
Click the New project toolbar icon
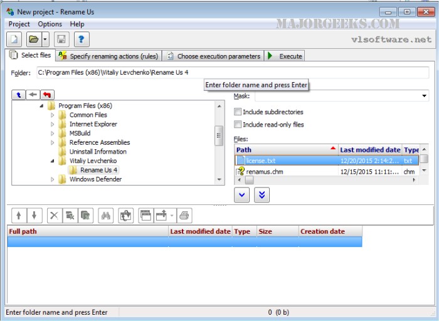(14, 39)
